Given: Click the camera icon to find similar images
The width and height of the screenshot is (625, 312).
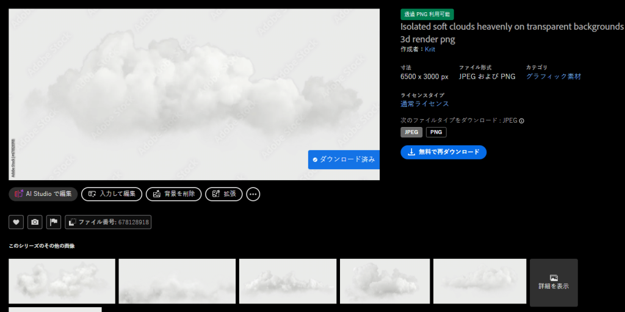Looking at the screenshot, I should click(35, 222).
